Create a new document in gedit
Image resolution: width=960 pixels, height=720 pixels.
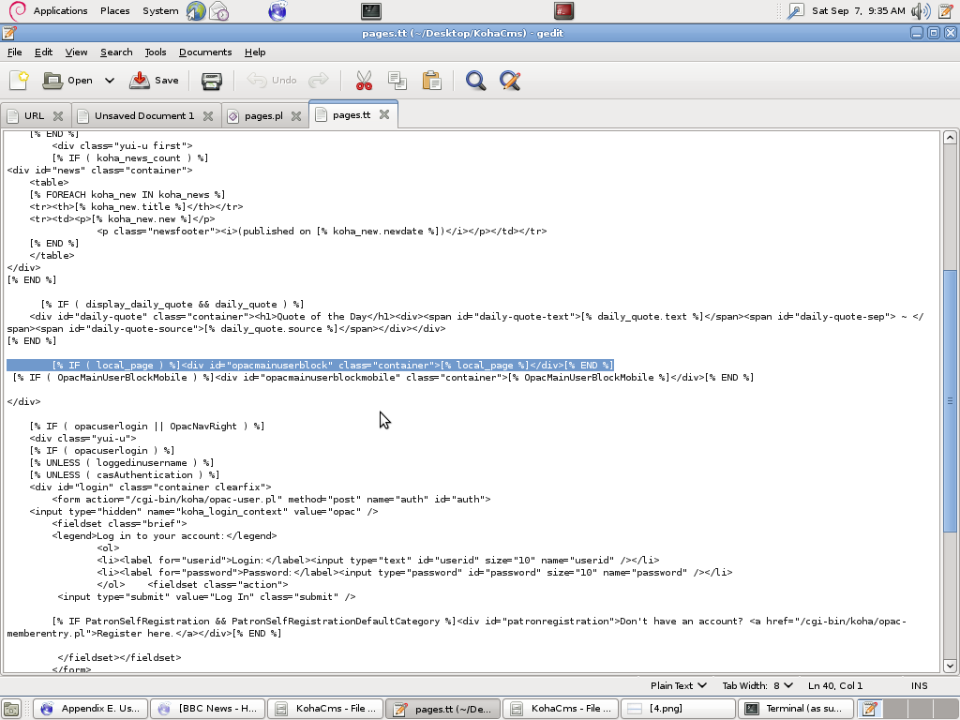18,81
